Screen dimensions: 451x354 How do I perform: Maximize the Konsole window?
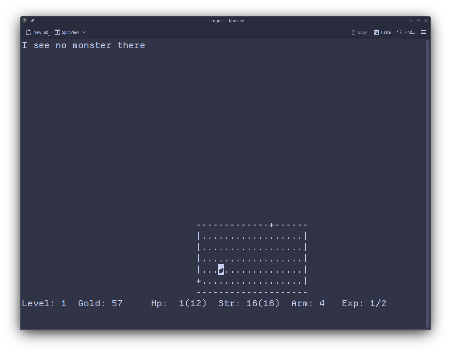[418, 21]
